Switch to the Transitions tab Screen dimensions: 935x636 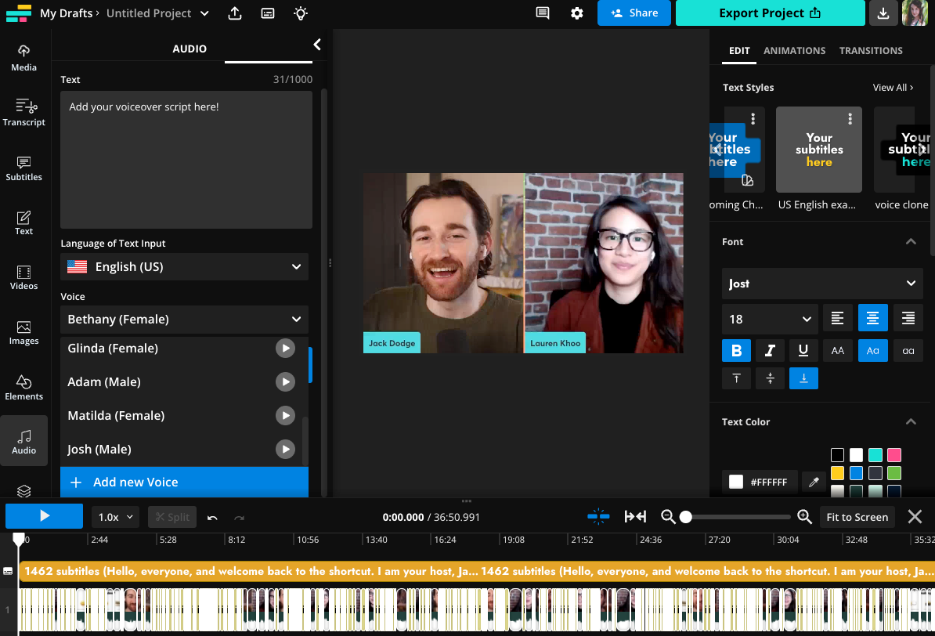click(x=871, y=51)
